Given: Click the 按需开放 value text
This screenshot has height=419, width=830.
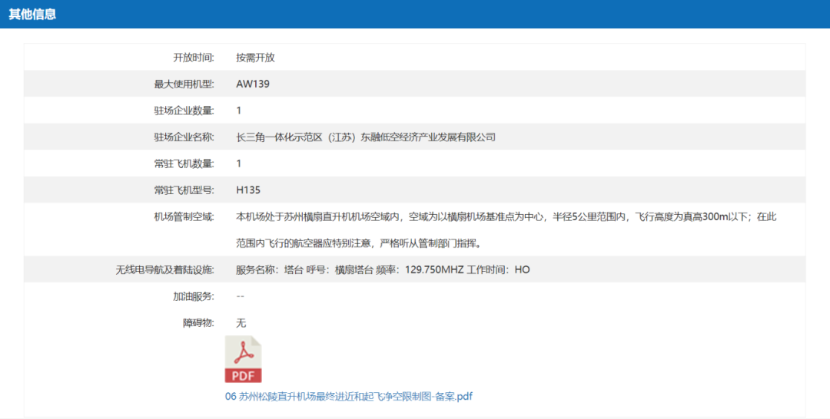Looking at the screenshot, I should [x=255, y=58].
